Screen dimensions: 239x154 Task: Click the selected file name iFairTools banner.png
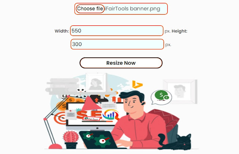132,9
